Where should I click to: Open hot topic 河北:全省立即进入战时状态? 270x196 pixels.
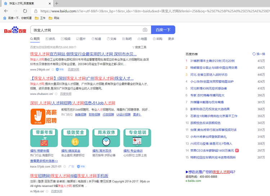(209, 75)
